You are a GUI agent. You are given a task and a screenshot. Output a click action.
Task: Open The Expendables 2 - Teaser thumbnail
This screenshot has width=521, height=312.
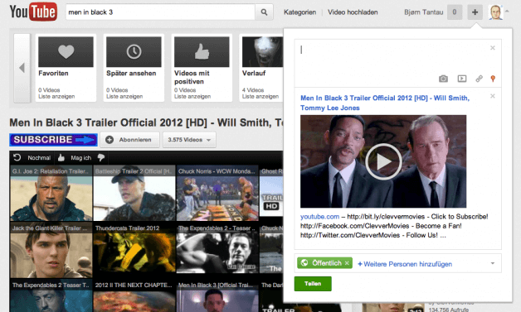click(217, 251)
